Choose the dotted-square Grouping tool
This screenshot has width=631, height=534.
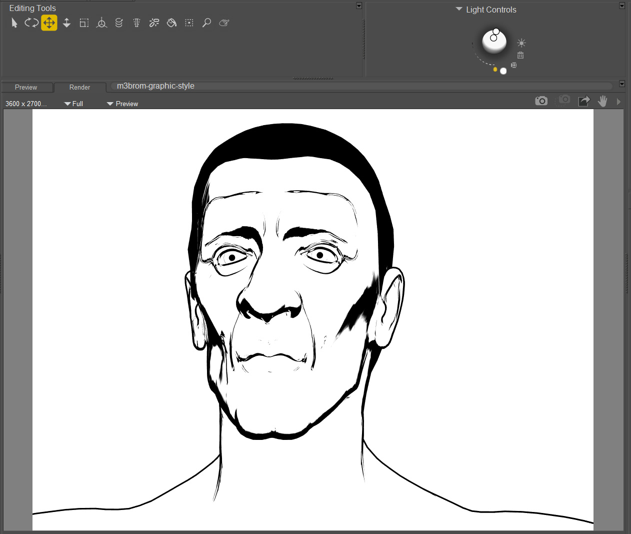(189, 23)
